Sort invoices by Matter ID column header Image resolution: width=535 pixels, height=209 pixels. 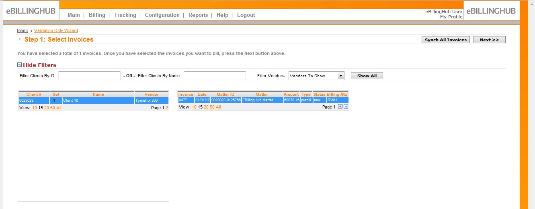click(x=225, y=94)
